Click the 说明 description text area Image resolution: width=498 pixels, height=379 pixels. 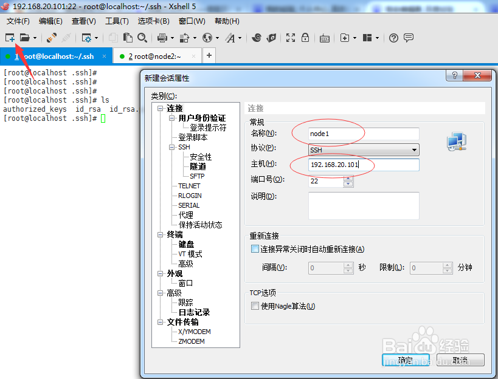point(364,205)
